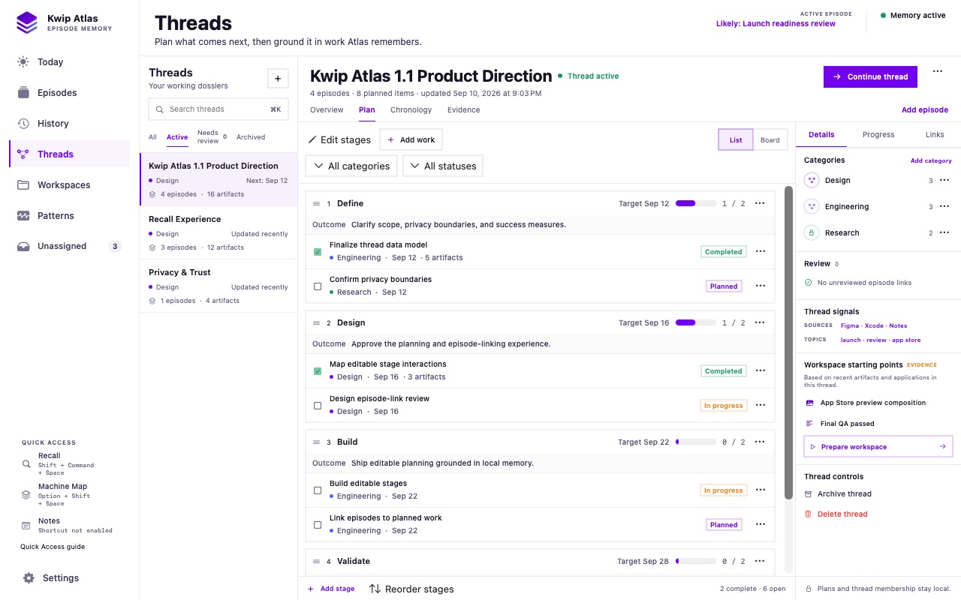Image resolution: width=961 pixels, height=600 pixels.
Task: Open options for Map editable stage interactions
Action: [x=760, y=370]
